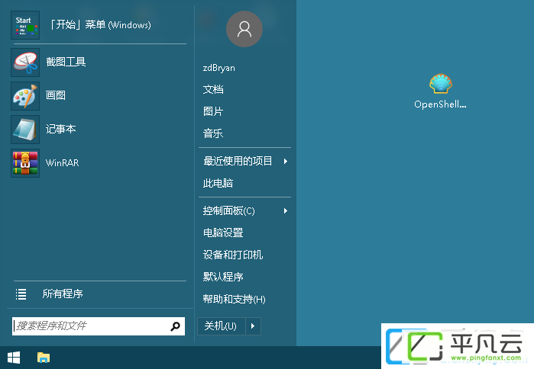The height and width of the screenshot is (369, 534).
Task: Click the OpenShell... desktop label text
Action: pos(440,104)
